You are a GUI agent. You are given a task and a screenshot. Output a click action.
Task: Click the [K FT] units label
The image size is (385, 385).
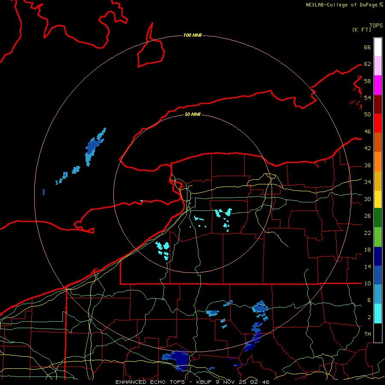tap(361, 30)
